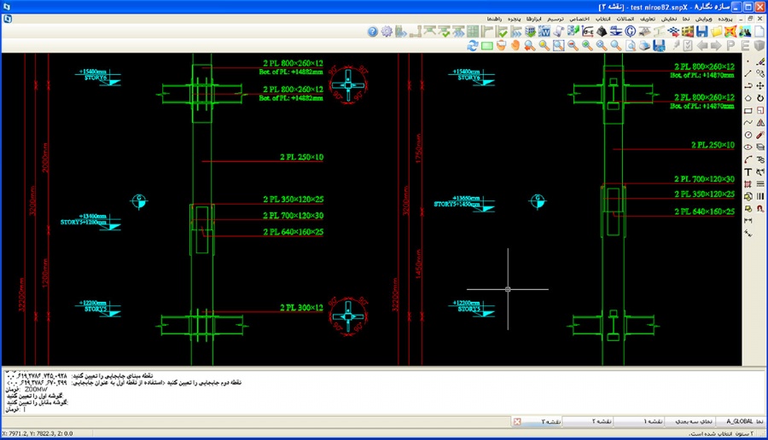768x440 pixels.
Task: Click the command line input area
Action: pos(341,411)
